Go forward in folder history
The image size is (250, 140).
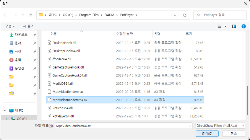point(15,15)
